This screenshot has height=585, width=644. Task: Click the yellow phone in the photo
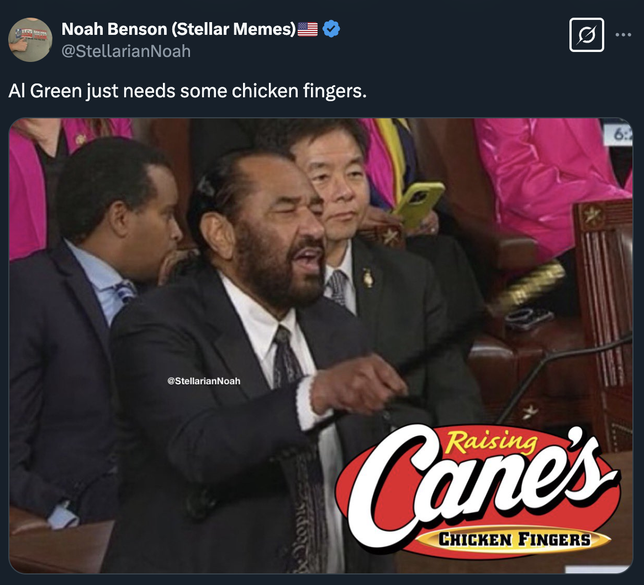[418, 204]
